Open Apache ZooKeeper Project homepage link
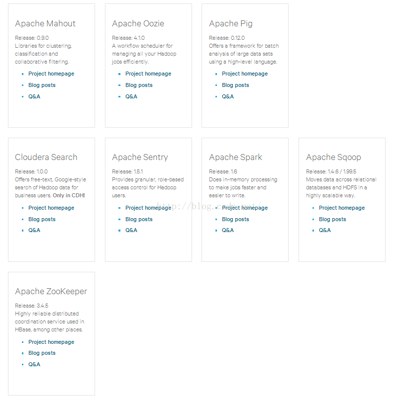The image size is (408, 402). [51, 342]
